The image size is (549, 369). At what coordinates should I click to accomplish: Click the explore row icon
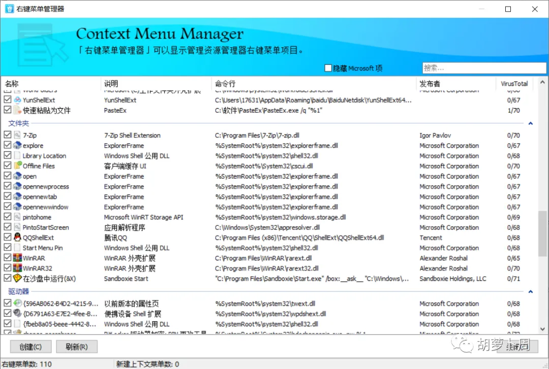click(x=17, y=145)
